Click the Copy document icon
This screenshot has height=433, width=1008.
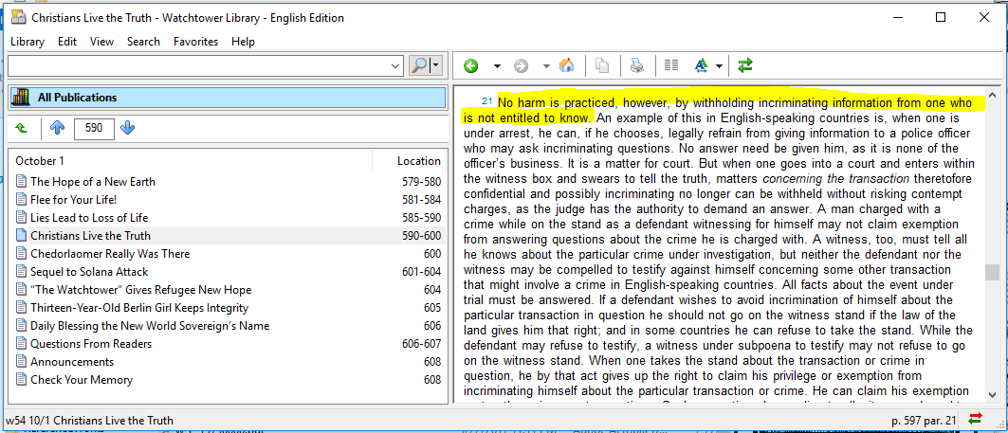click(602, 65)
